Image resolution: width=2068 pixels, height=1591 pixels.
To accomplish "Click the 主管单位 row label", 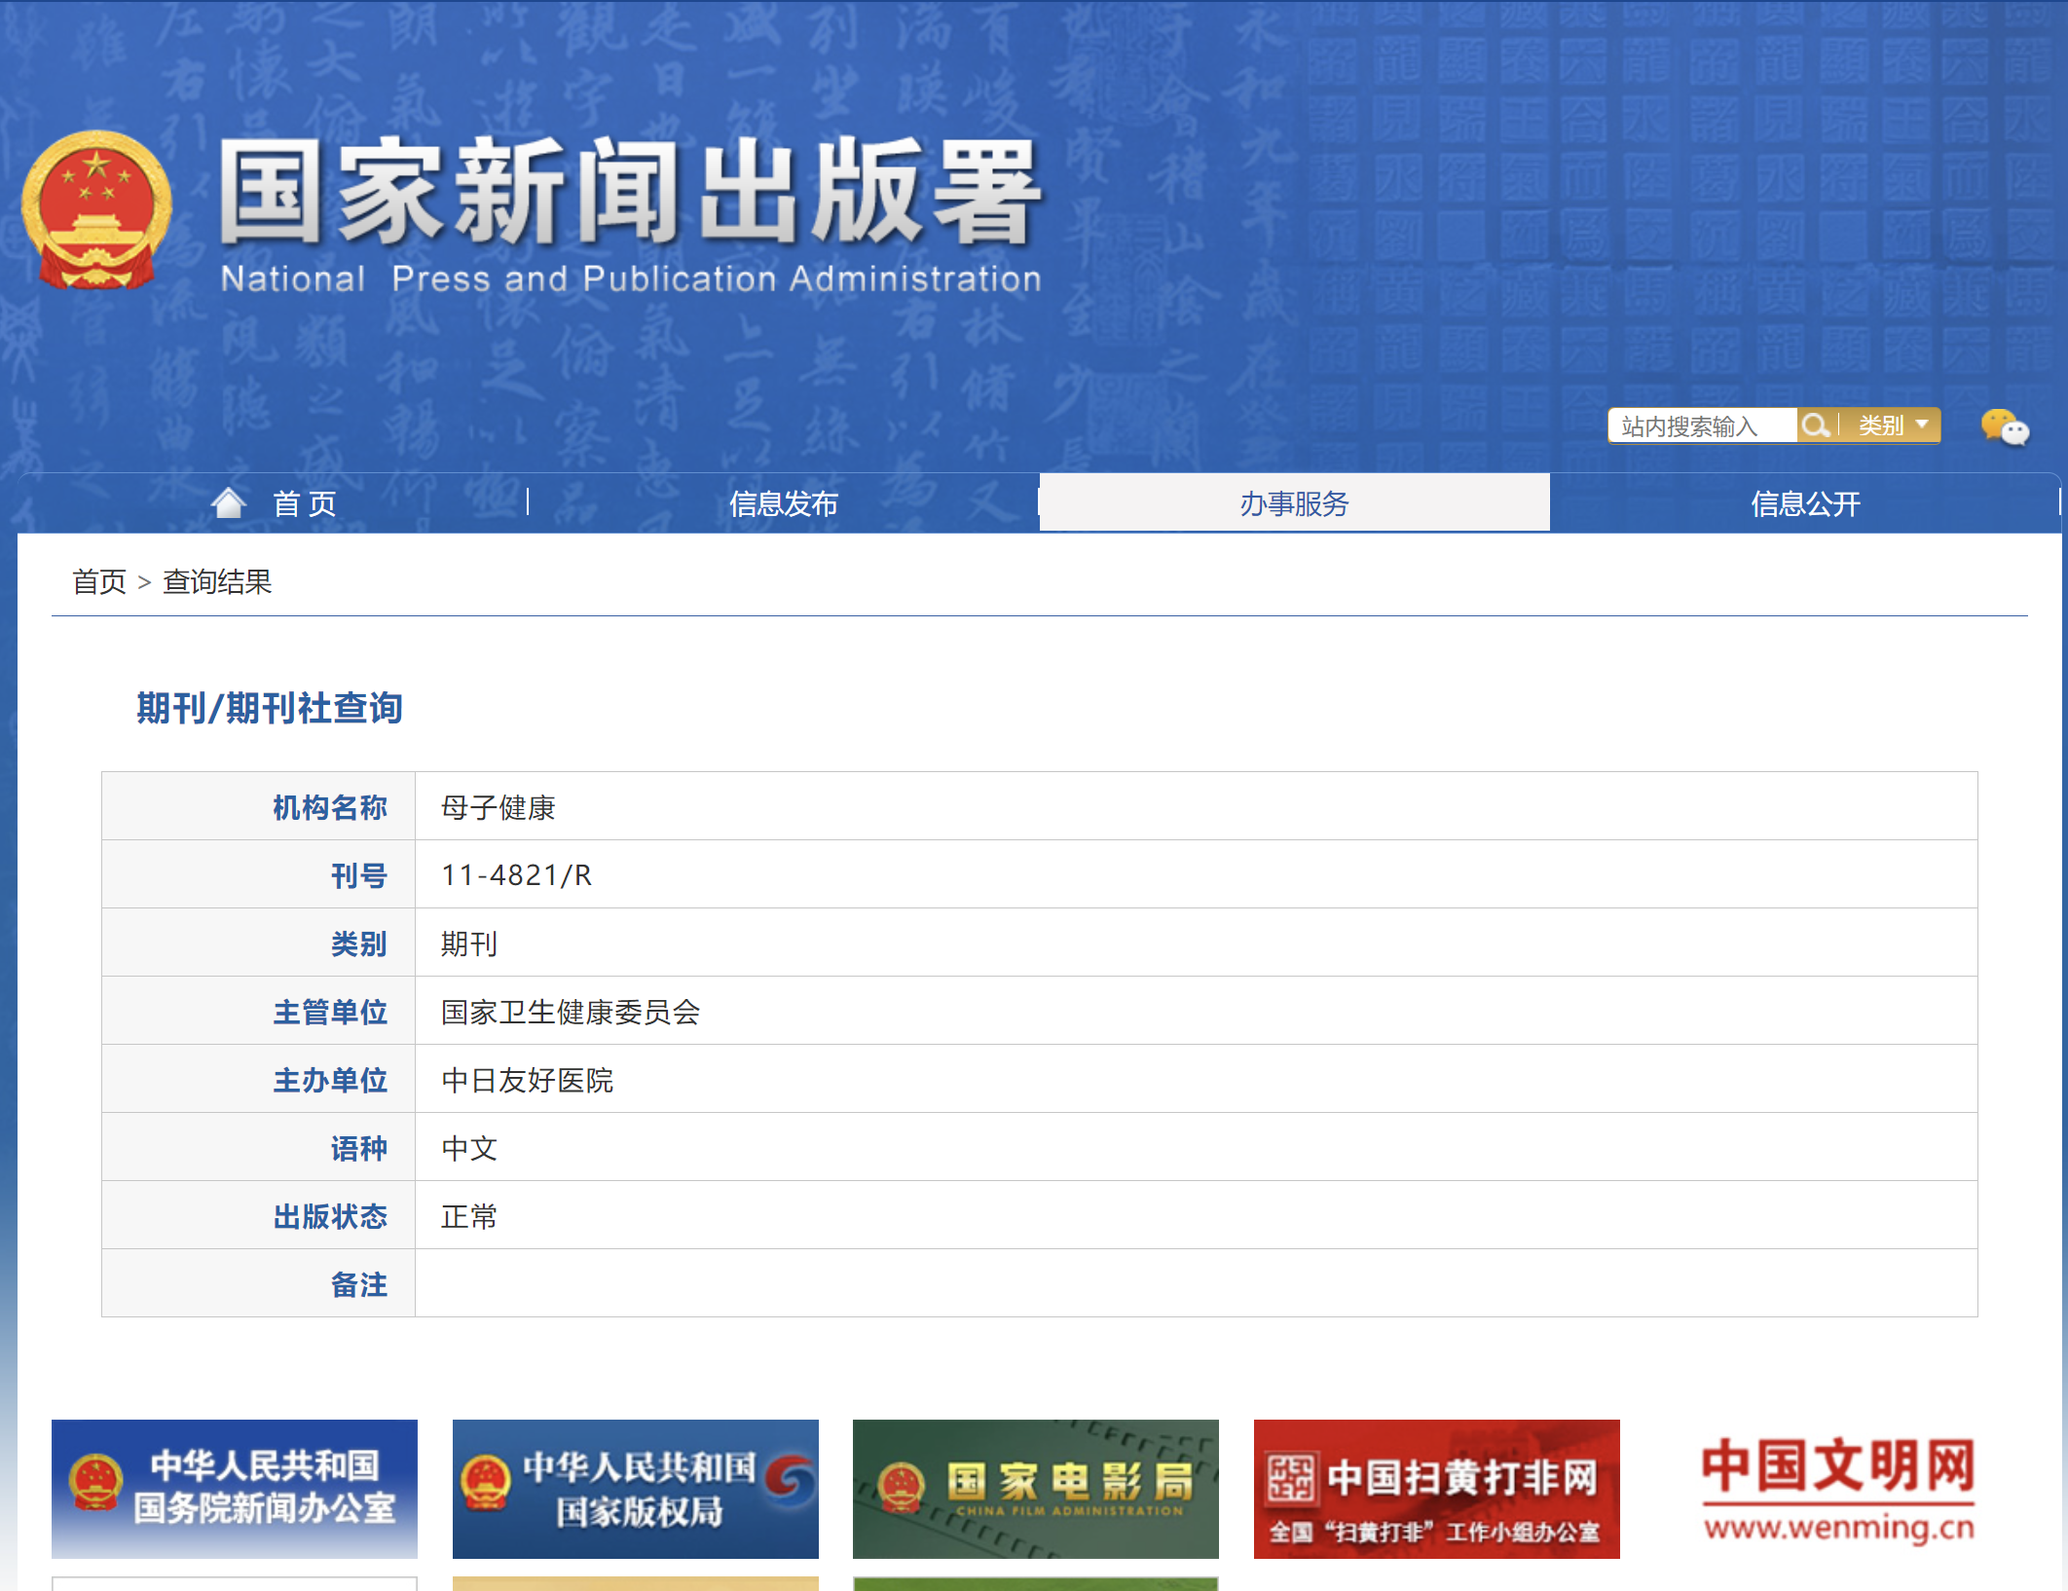I will tap(330, 1012).
